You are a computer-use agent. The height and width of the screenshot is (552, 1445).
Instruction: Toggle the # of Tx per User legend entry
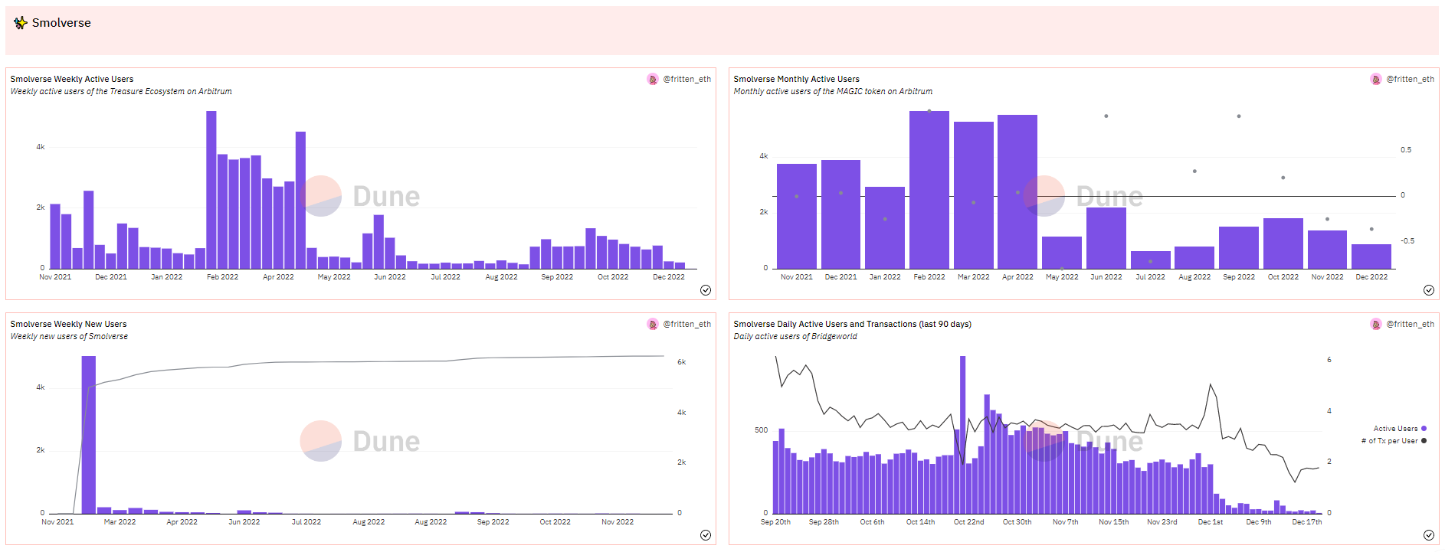tap(1394, 441)
